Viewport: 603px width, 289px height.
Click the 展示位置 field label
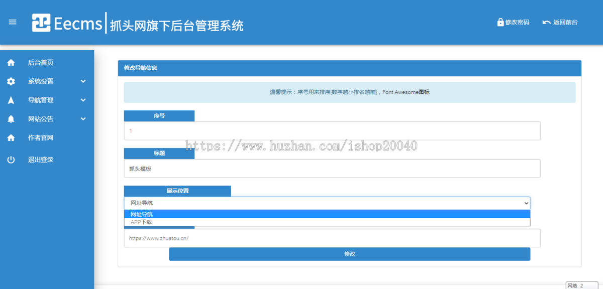[x=177, y=191]
